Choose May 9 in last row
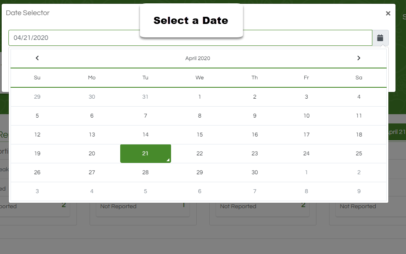The image size is (406, 254). tap(359, 191)
